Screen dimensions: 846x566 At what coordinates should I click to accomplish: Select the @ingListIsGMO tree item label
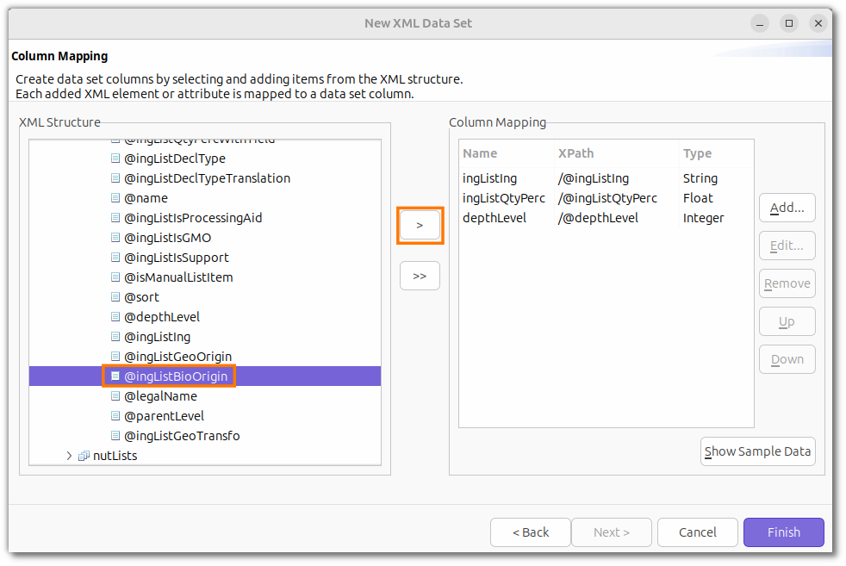[168, 238]
